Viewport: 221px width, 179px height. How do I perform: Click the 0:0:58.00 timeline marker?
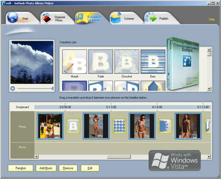tap(65, 107)
